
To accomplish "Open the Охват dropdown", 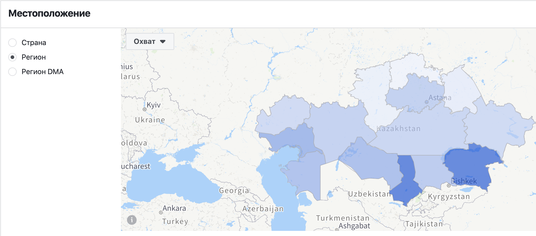I will [x=150, y=41].
